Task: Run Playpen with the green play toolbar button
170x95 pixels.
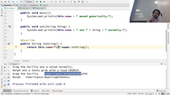Action: point(37,2)
